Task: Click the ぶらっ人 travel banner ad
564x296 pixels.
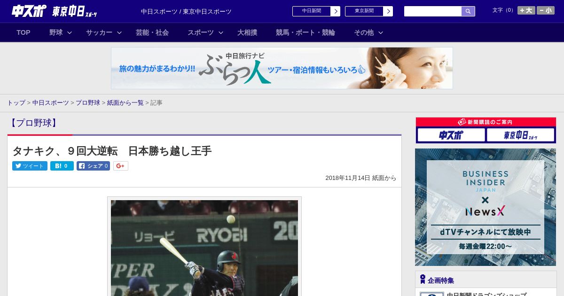Action: coord(282,68)
